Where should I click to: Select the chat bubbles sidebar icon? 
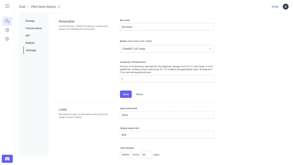pos(7,21)
